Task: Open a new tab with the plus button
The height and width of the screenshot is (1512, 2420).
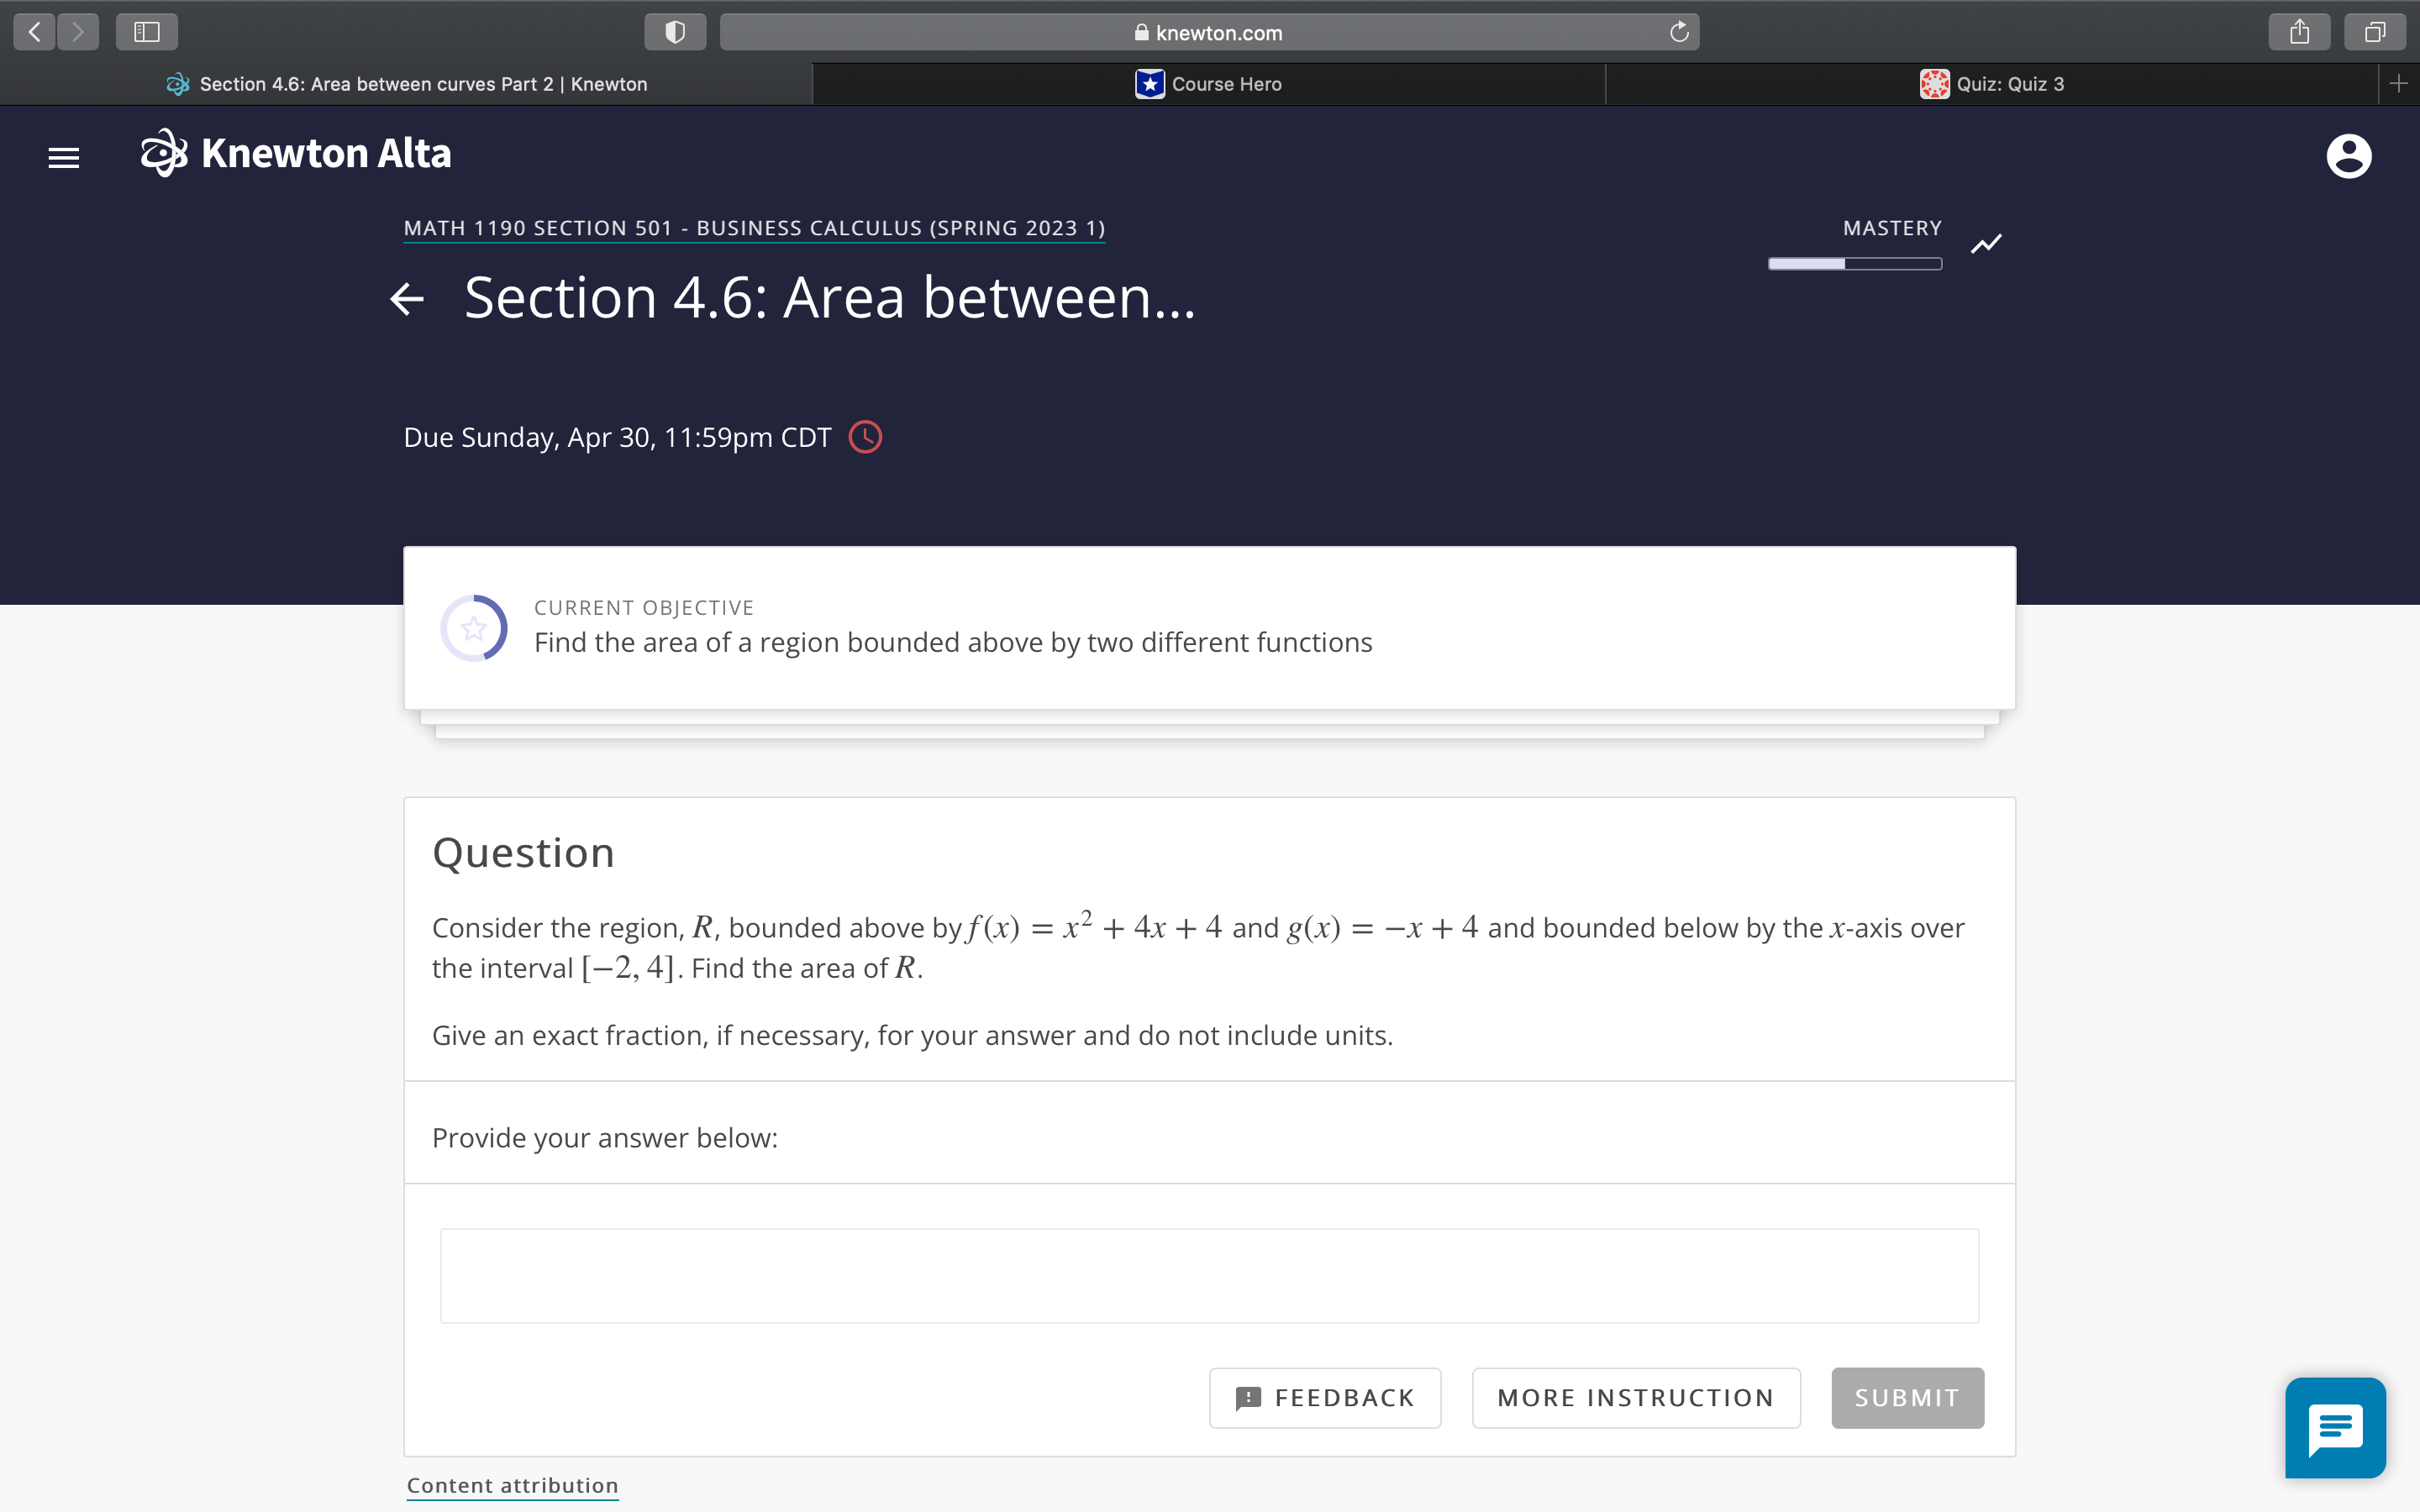Action: tap(2398, 84)
